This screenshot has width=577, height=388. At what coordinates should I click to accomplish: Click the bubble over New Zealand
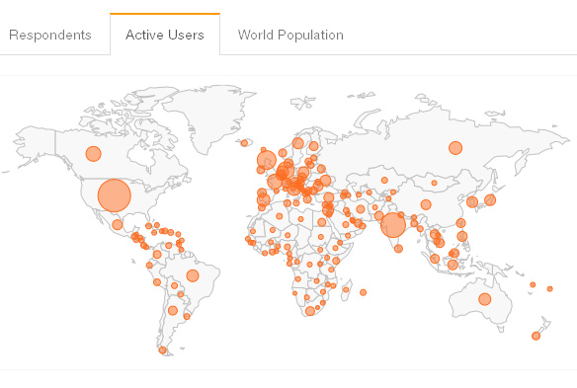(536, 336)
